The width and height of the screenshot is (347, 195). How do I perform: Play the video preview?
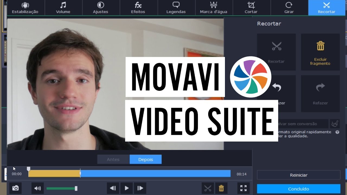(x=127, y=188)
